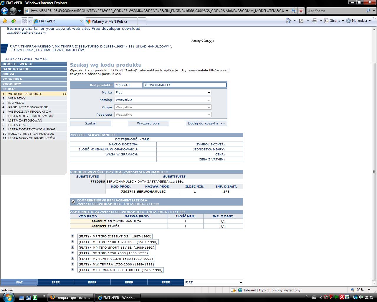The image size is (377, 302).
Task: Click Dodaj do koszyka button
Action: point(206,123)
